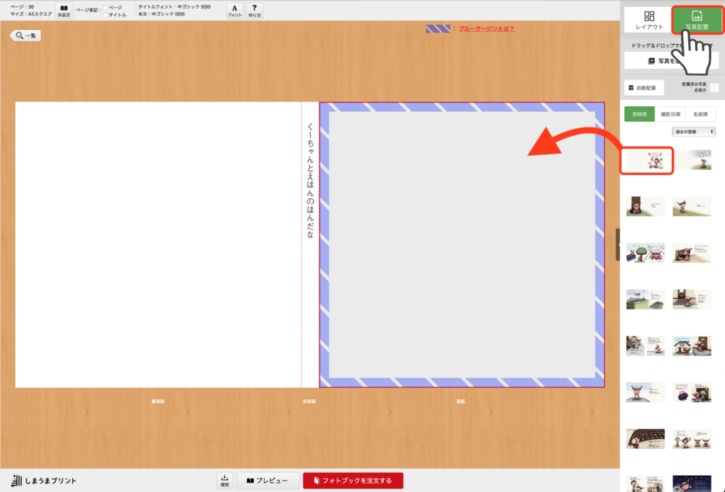
Task: Open the ブルーマージンとは？ link
Action: 486,29
